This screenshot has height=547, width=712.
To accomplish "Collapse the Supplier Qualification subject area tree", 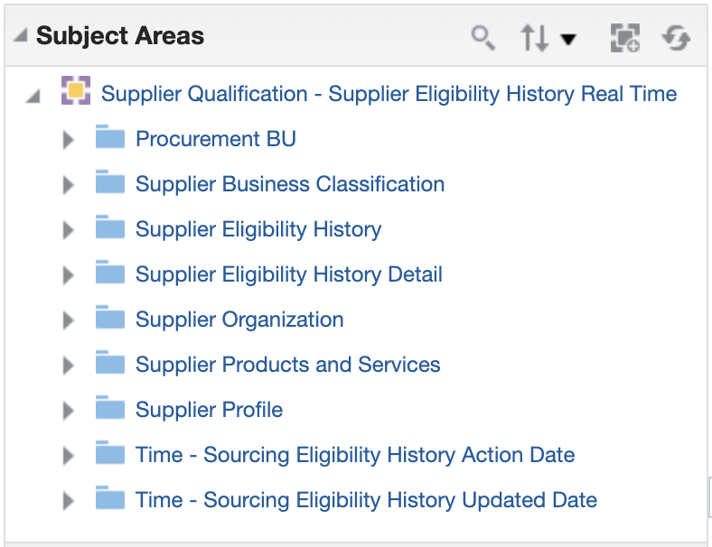I will (x=33, y=96).
